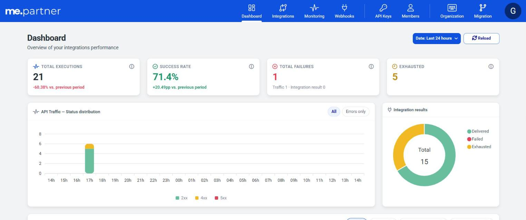
Task: Click the Success Rate checkmark icon
Action: tap(155, 66)
